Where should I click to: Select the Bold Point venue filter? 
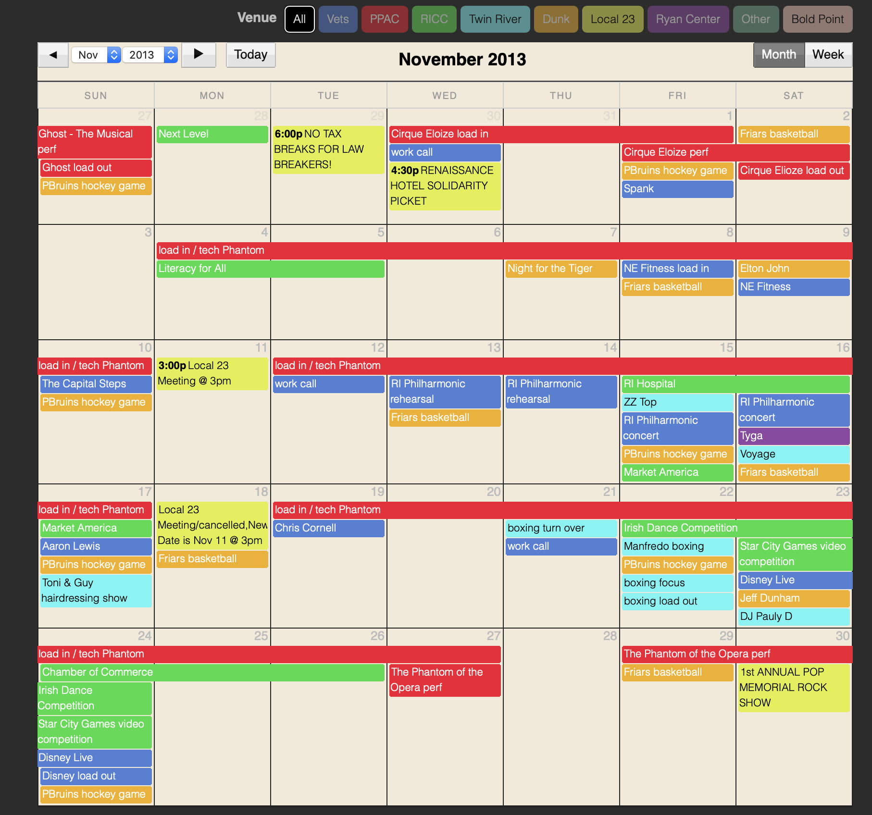point(817,19)
